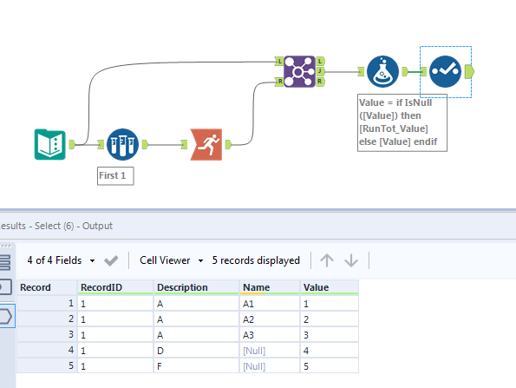Go to next record with down arrow
The image size is (516, 388).
coord(351,260)
